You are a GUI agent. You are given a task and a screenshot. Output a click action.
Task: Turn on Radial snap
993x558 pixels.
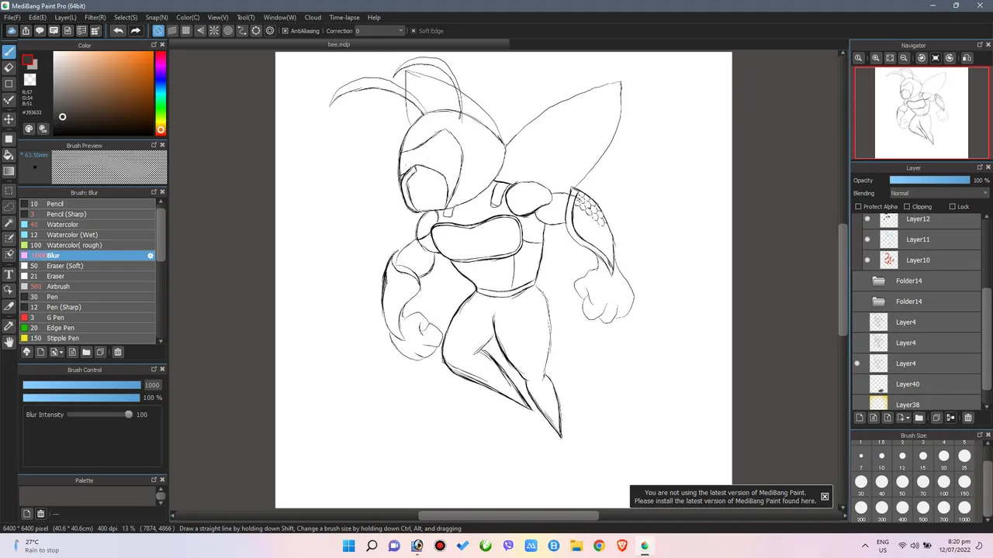(x=214, y=31)
